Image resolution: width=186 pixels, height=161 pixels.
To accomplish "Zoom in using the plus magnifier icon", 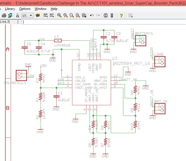I will click(65, 15).
